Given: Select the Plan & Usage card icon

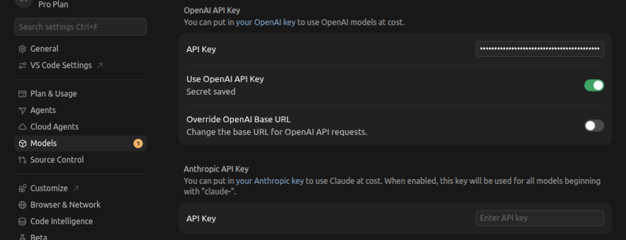Looking at the screenshot, I should tap(23, 94).
